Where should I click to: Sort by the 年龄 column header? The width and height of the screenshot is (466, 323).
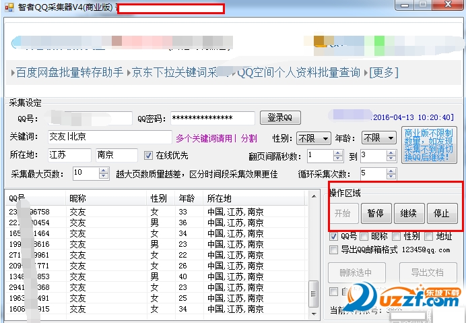point(189,198)
